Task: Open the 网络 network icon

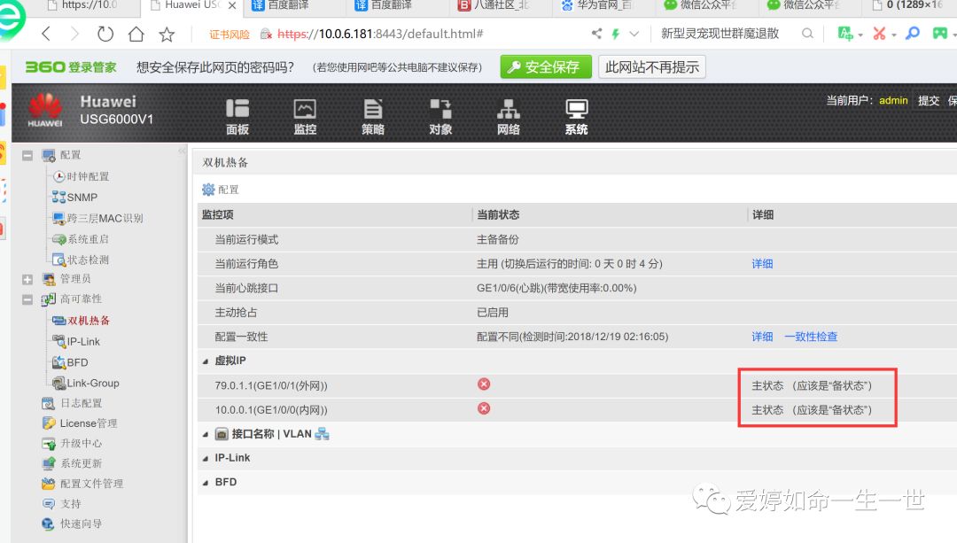Action: [509, 116]
